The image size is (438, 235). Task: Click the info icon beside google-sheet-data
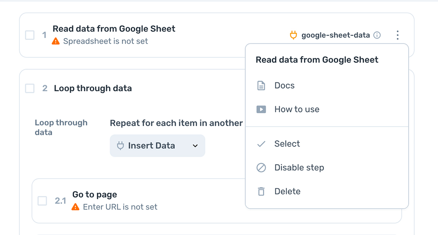[377, 35]
